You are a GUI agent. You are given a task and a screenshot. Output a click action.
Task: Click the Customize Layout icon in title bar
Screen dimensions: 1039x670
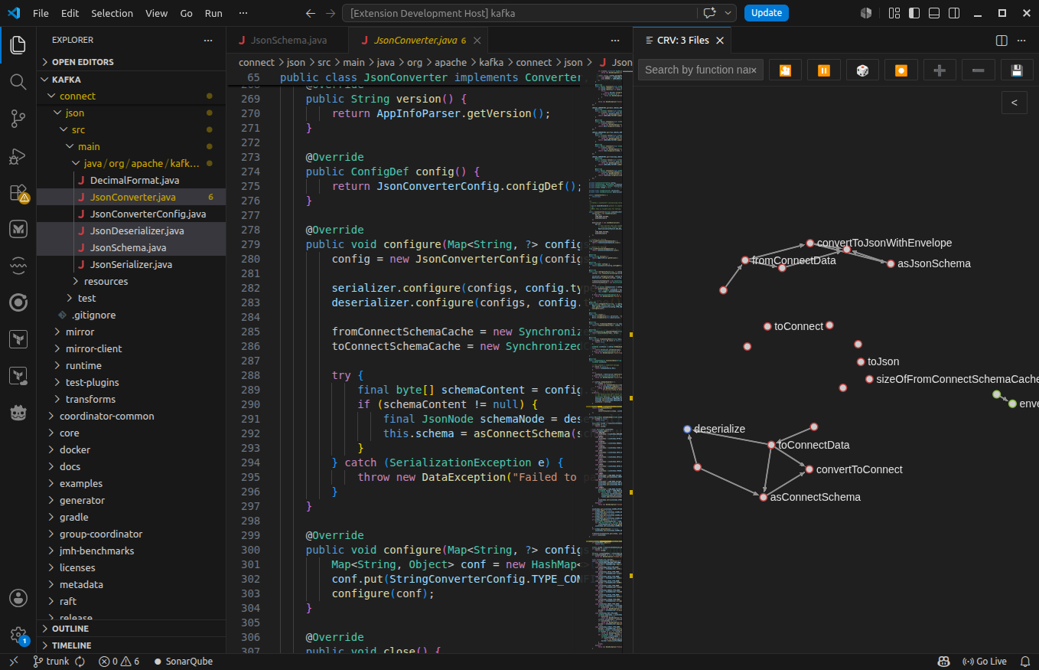[x=894, y=13]
